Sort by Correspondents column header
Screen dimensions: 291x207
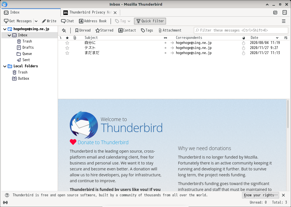coord(189,37)
